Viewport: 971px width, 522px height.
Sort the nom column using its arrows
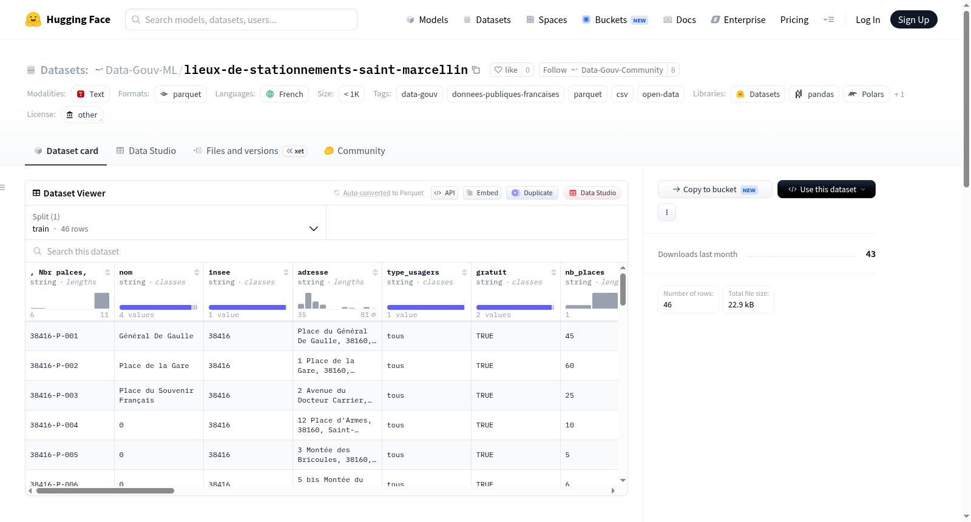197,272
